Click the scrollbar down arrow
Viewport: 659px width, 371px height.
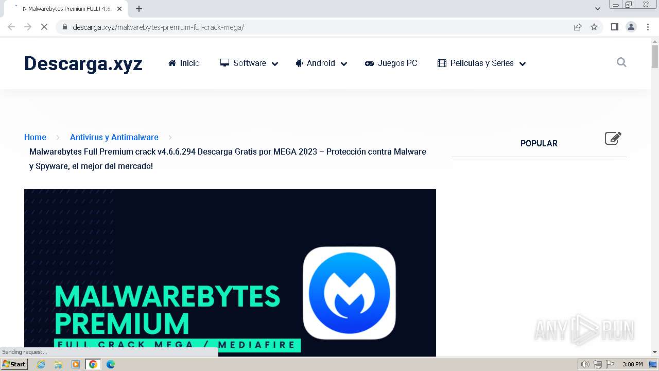[655, 352]
